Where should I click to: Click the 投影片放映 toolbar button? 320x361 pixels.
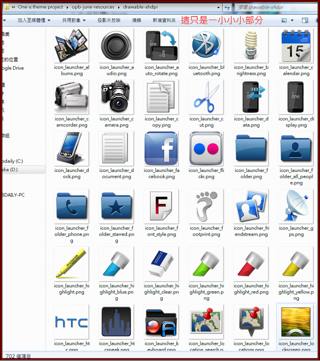point(109,21)
